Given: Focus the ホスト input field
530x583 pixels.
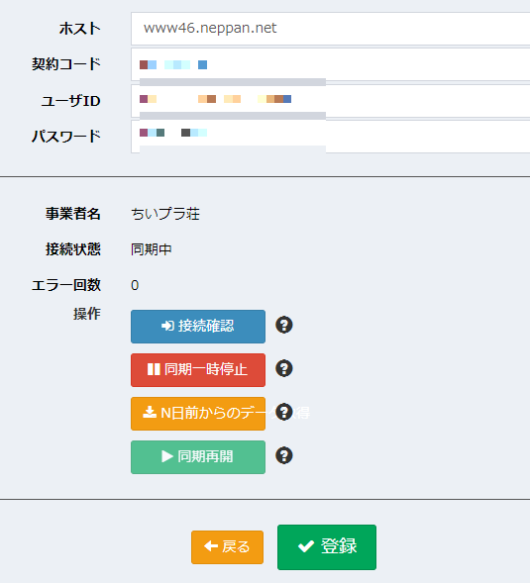Looking at the screenshot, I should coord(331,29).
